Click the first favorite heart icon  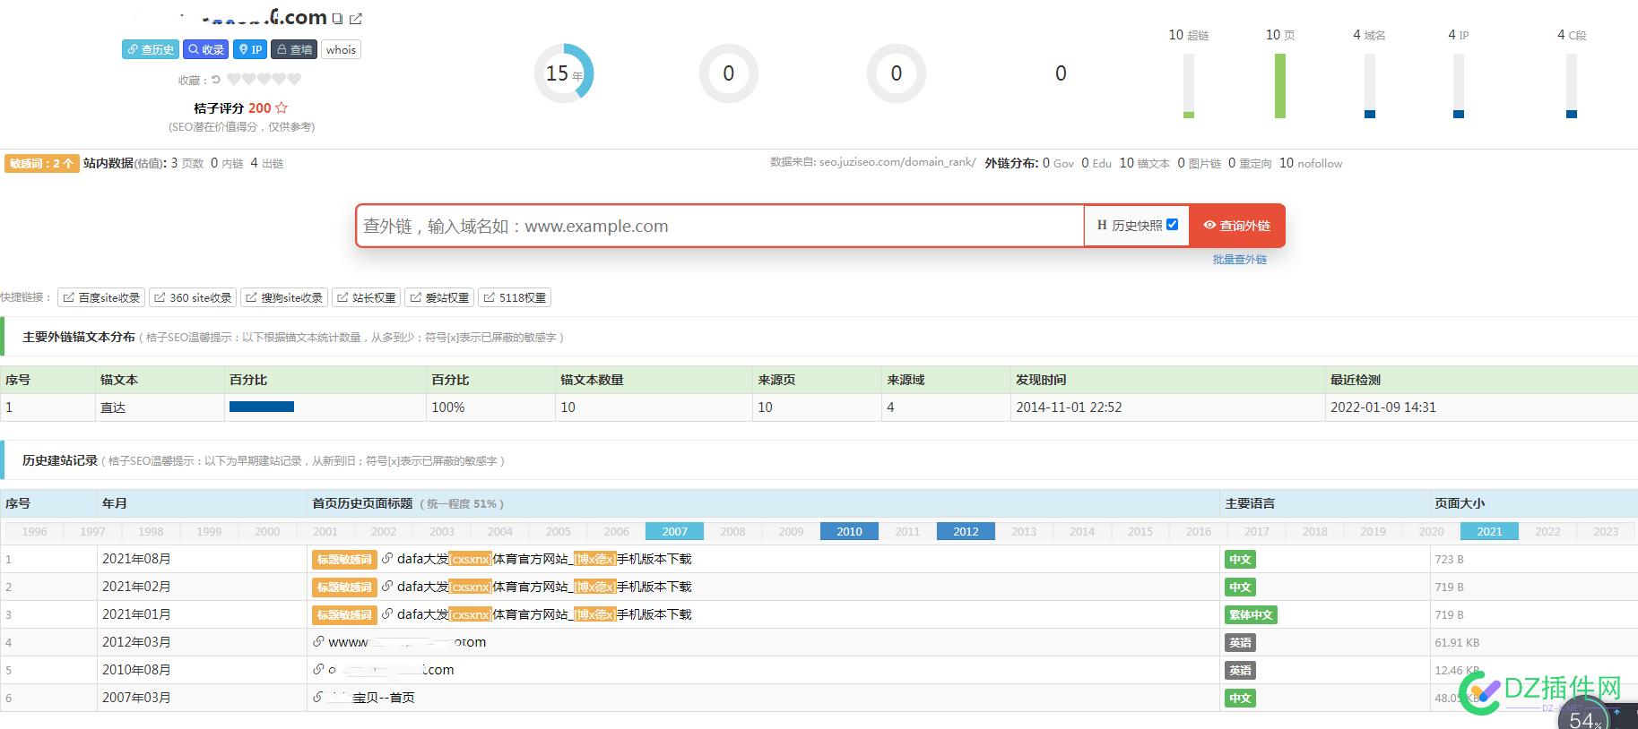pyautogui.click(x=234, y=80)
